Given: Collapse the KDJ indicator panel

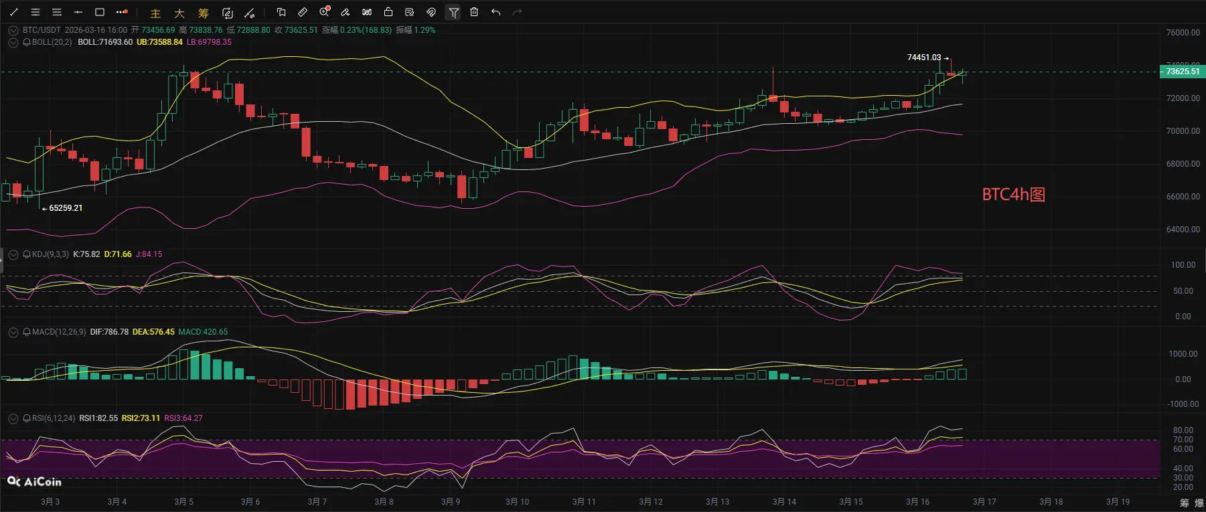Looking at the screenshot, I should [13, 254].
